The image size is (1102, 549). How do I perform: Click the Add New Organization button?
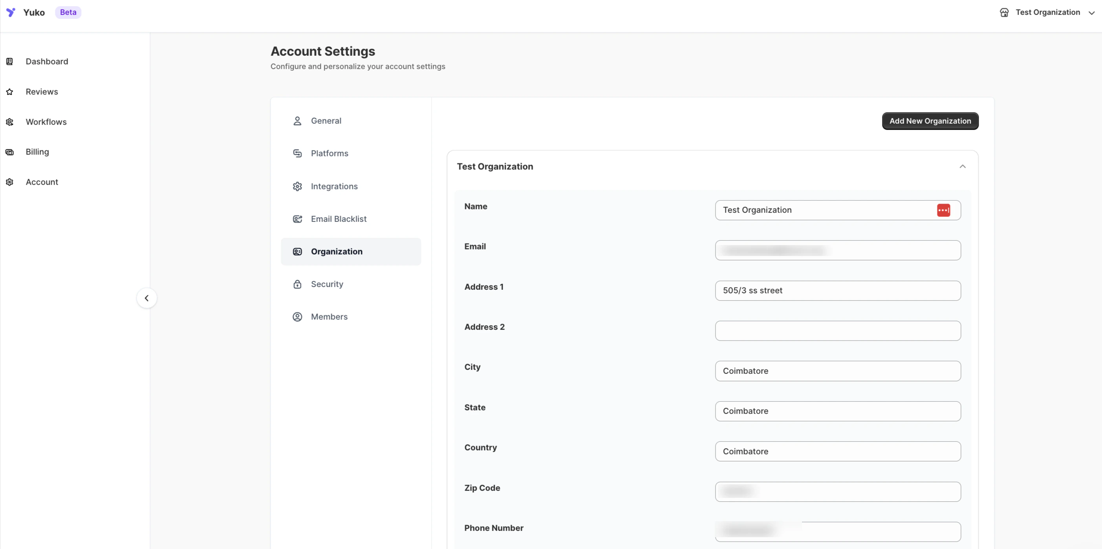(x=930, y=121)
